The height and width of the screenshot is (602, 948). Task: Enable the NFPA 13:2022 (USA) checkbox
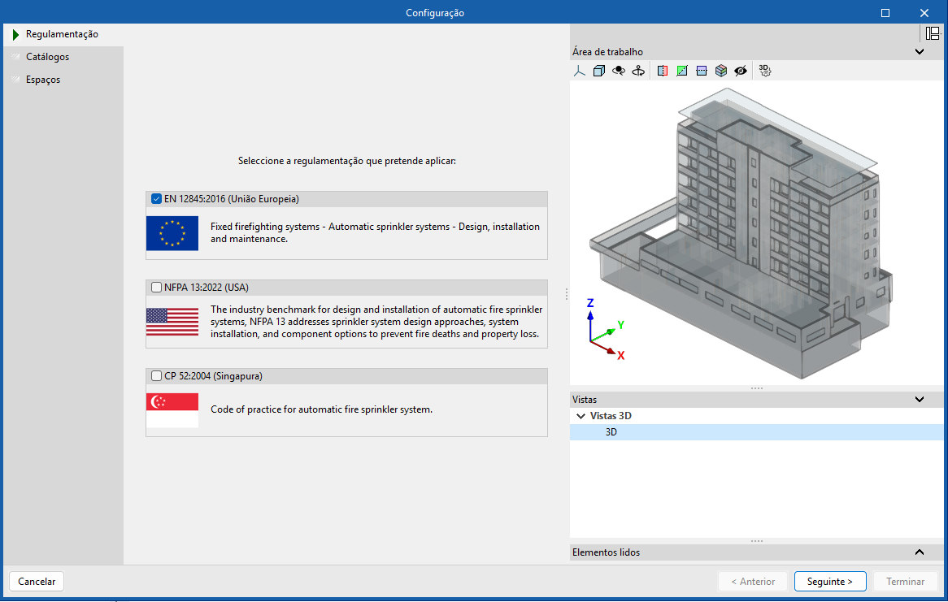pyautogui.click(x=157, y=288)
